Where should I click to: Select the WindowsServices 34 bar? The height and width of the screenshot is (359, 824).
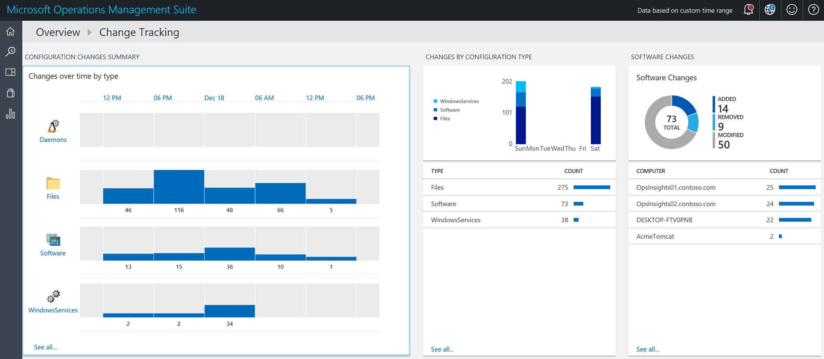tap(229, 311)
